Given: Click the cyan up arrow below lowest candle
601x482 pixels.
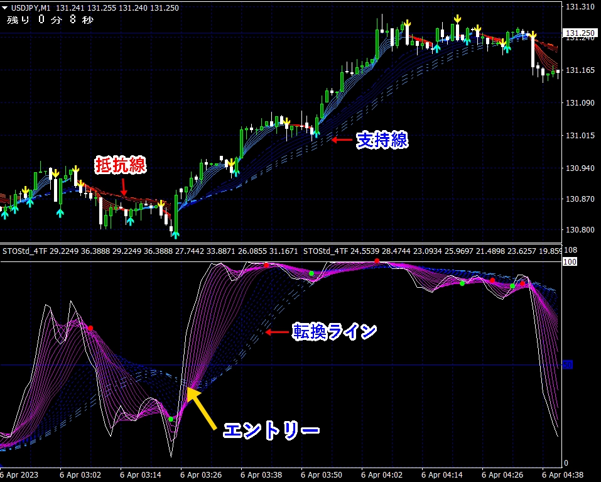Looking at the screenshot, I should [176, 234].
